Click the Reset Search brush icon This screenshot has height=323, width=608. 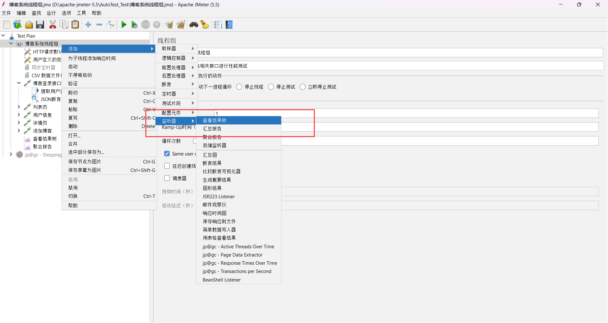pyautogui.click(x=205, y=25)
